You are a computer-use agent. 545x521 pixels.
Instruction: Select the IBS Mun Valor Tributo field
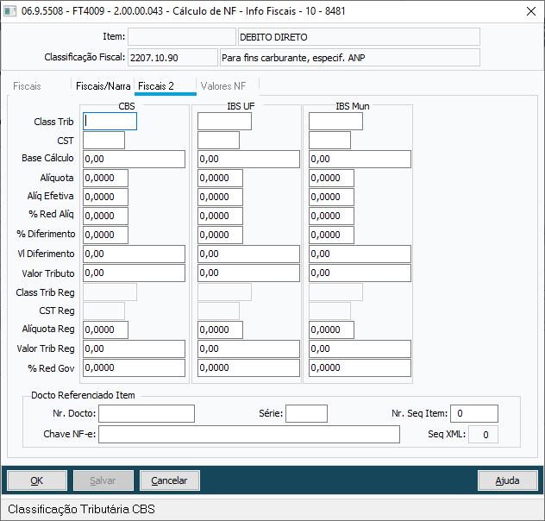click(x=360, y=273)
